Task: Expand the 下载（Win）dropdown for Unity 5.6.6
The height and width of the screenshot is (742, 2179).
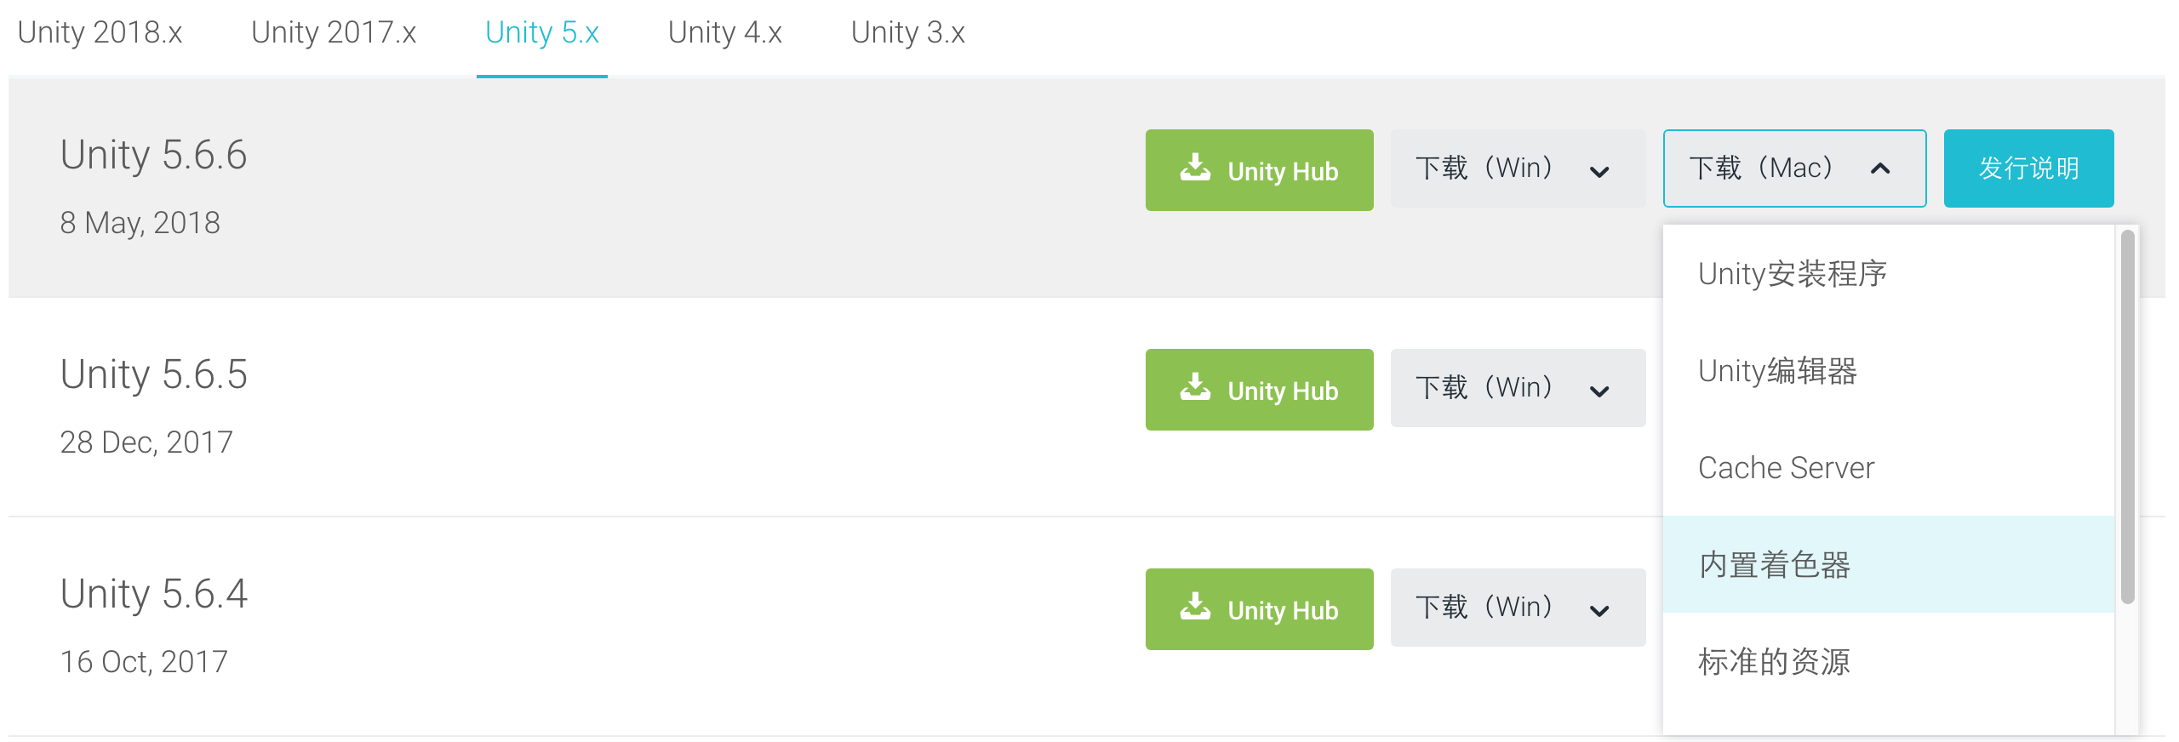Action: pyautogui.click(x=1517, y=168)
